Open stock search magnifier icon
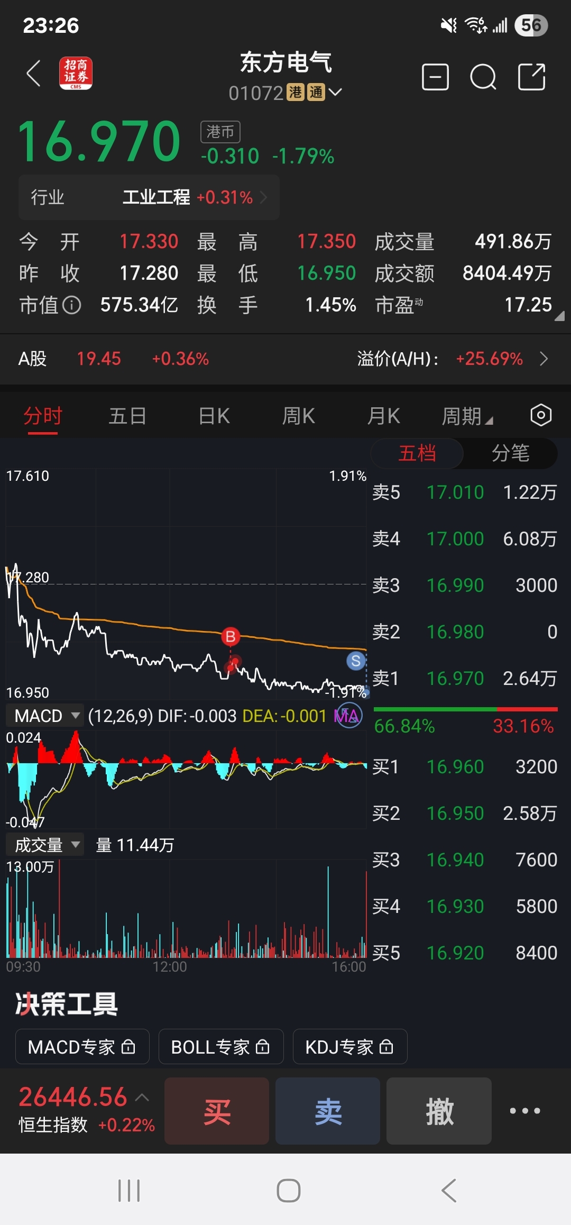 click(483, 78)
